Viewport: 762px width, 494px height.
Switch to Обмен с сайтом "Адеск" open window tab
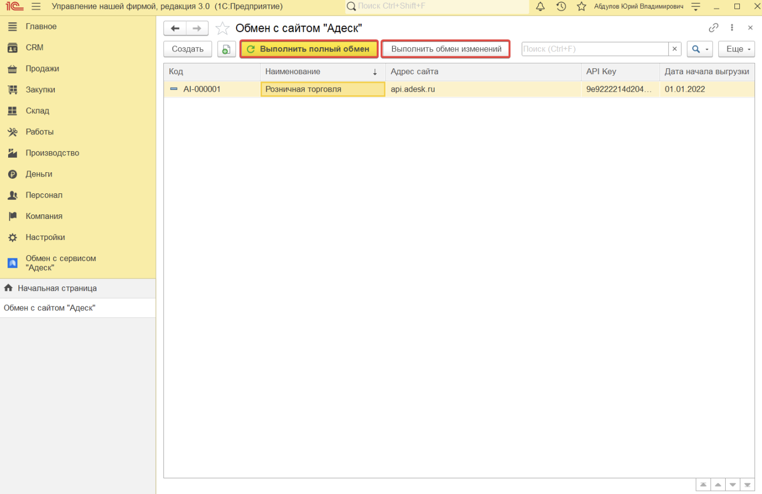coord(78,308)
